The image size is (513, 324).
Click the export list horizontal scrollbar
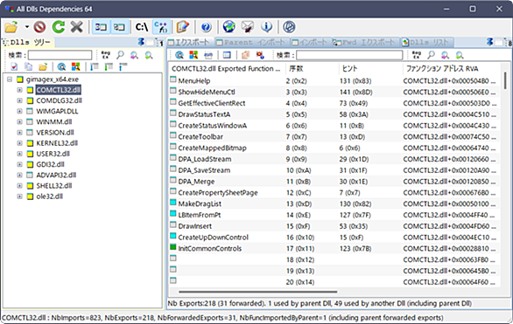(257, 292)
